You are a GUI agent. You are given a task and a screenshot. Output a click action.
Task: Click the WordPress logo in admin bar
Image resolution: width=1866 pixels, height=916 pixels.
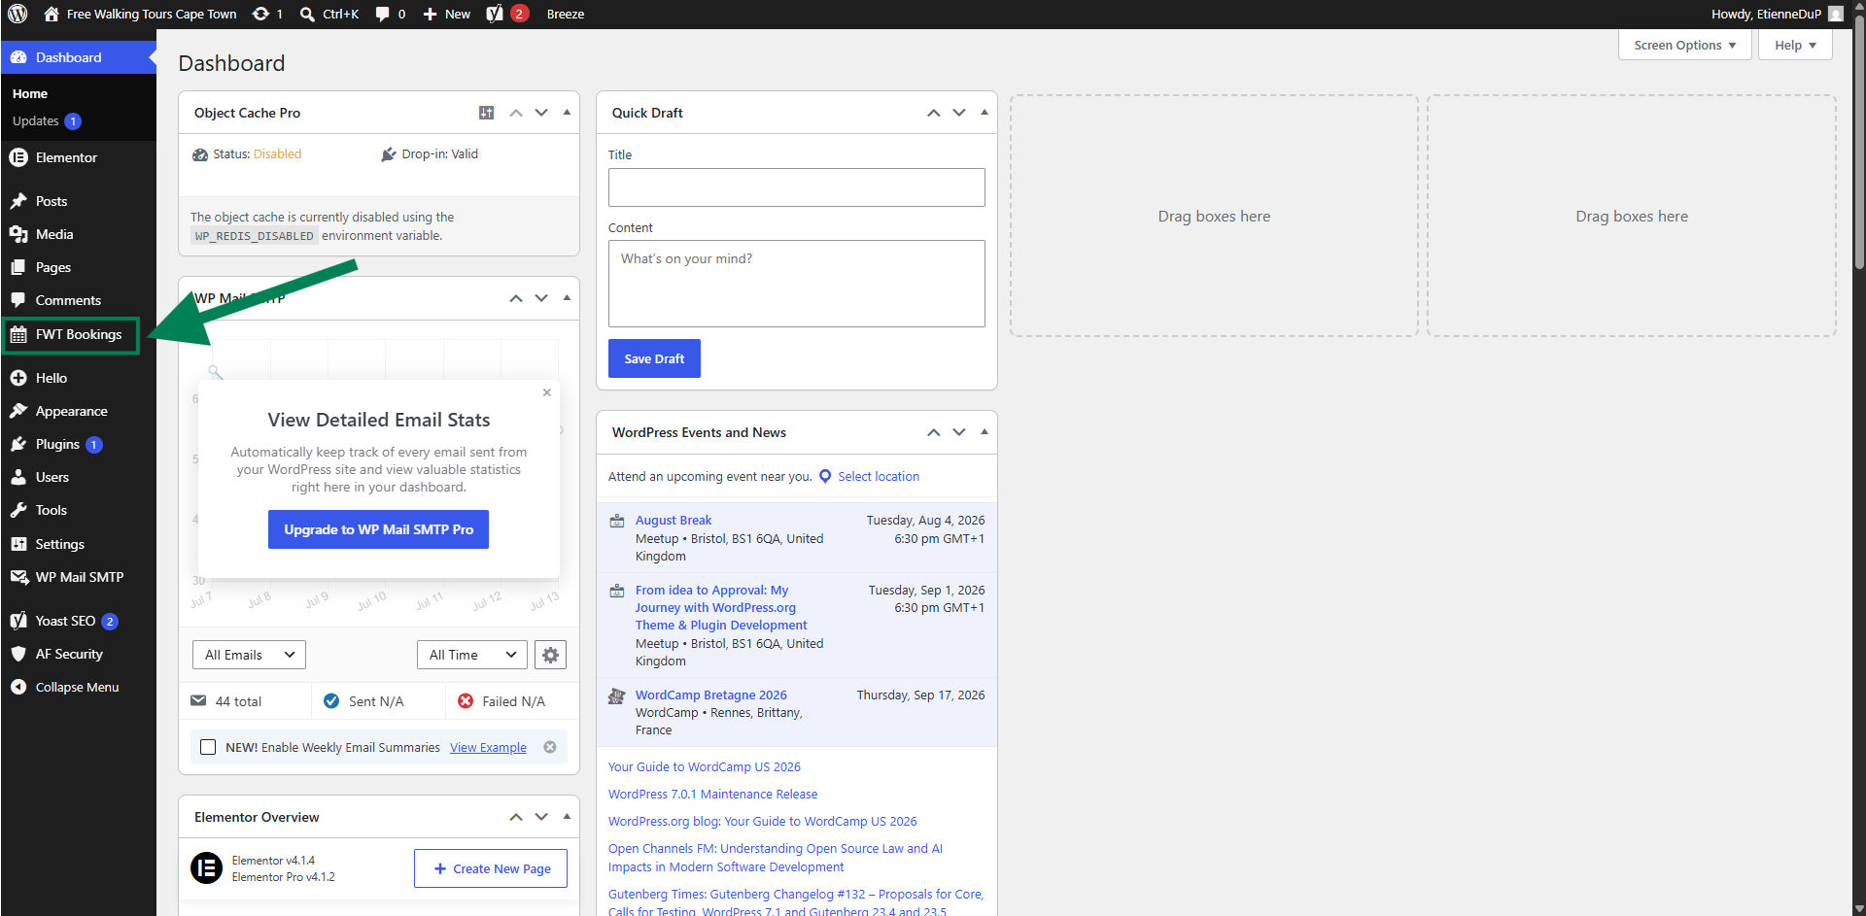pyautogui.click(x=17, y=14)
